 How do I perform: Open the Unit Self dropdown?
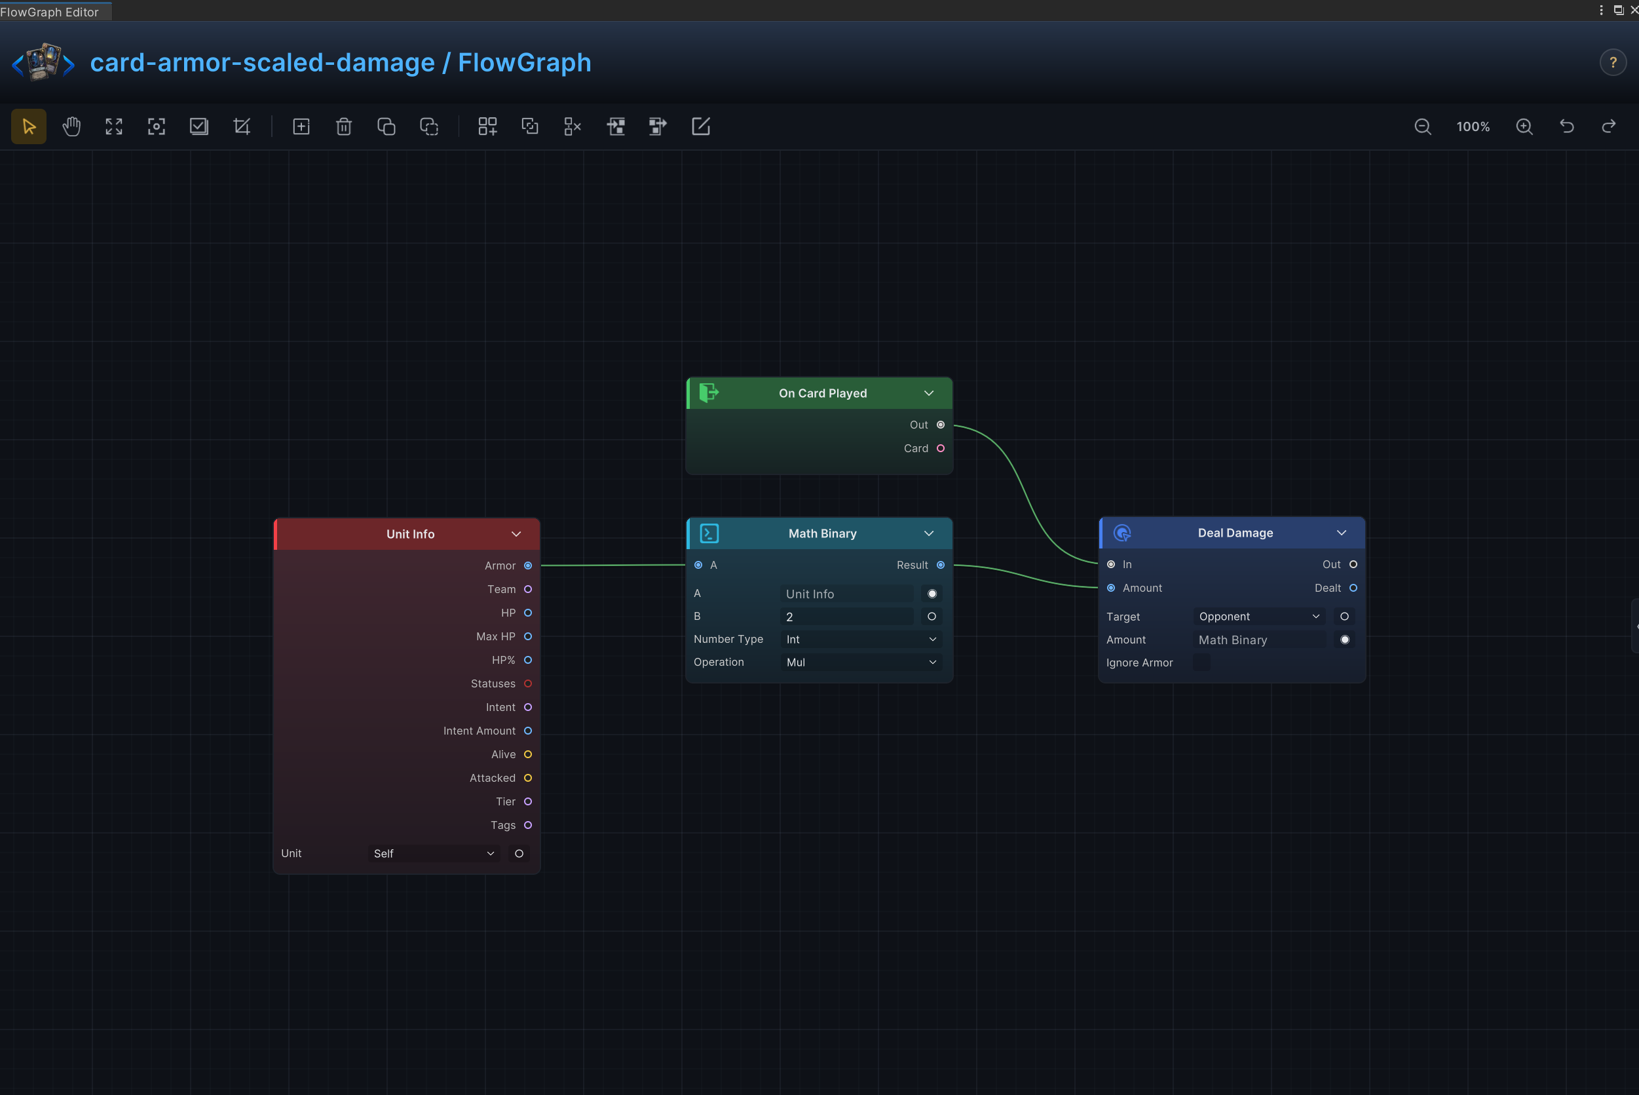(434, 853)
